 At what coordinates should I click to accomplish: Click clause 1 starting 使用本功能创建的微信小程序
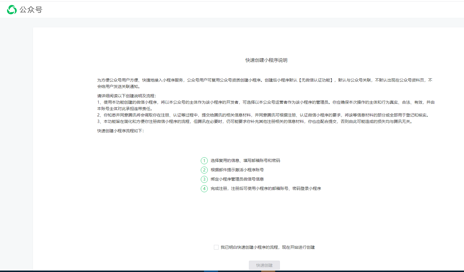[x=266, y=105]
